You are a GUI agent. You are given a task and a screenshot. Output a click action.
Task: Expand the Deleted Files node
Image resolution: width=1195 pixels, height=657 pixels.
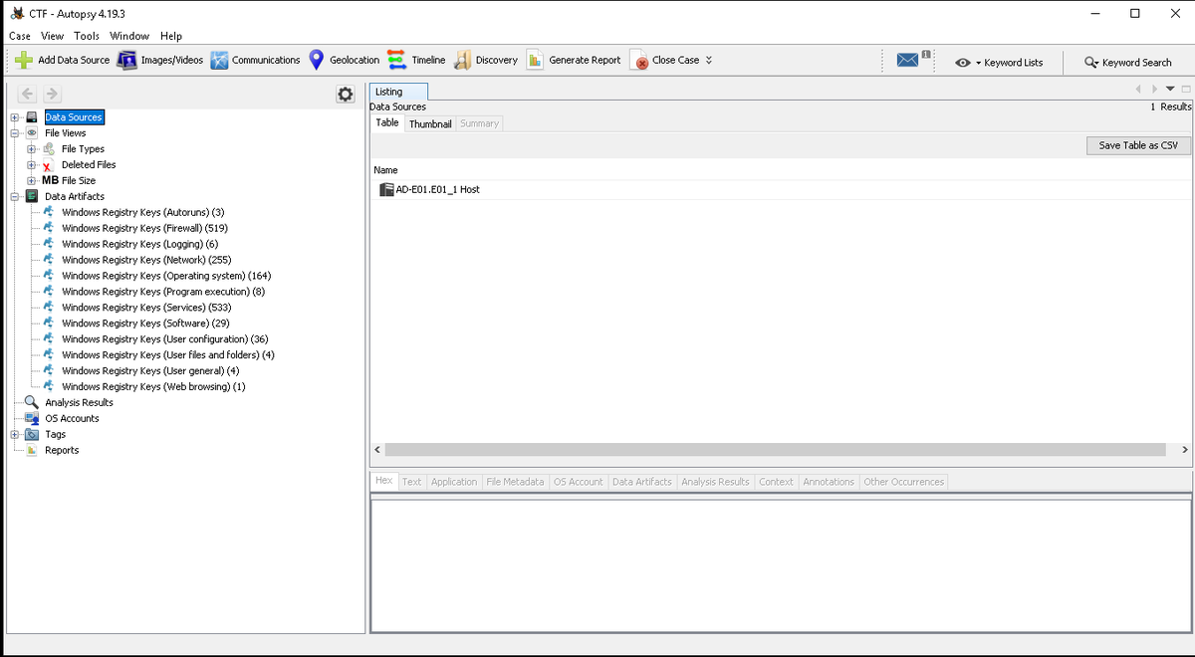tap(32, 164)
